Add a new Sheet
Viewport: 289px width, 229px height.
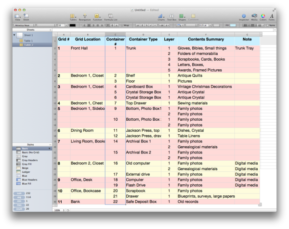(26, 16)
